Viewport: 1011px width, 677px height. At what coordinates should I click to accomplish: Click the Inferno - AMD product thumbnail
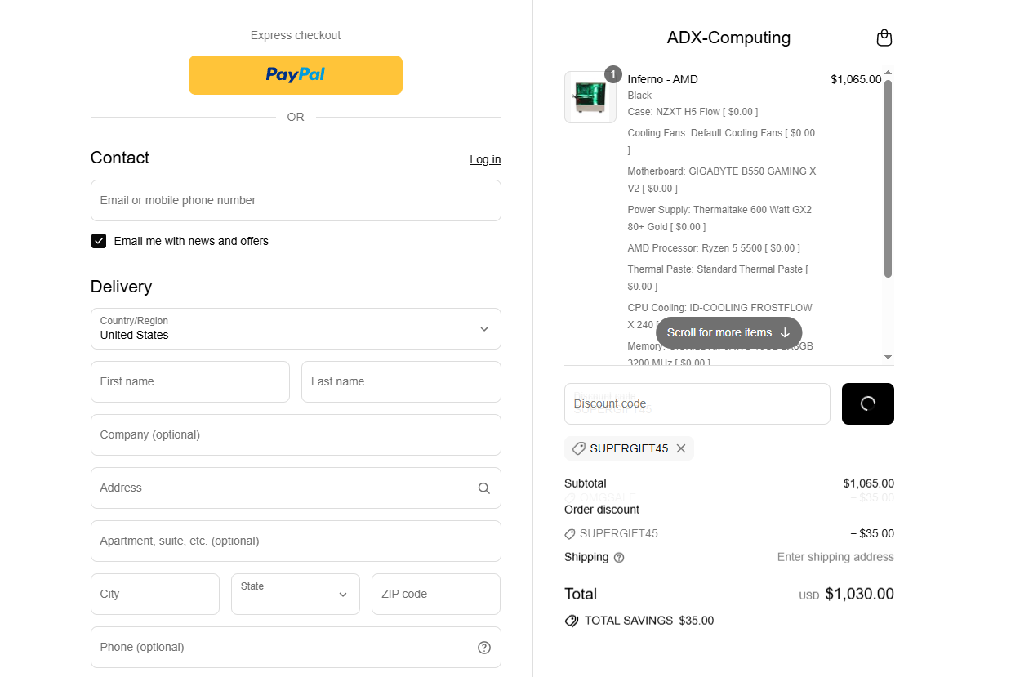(590, 97)
